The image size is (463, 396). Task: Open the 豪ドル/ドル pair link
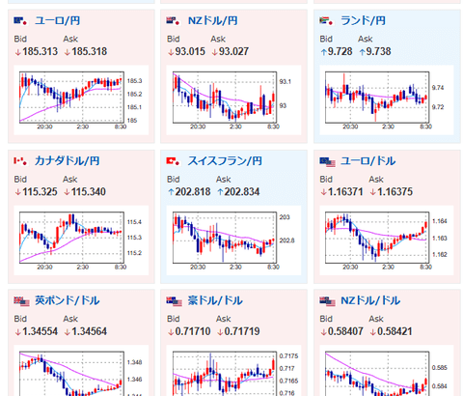pos(215,300)
